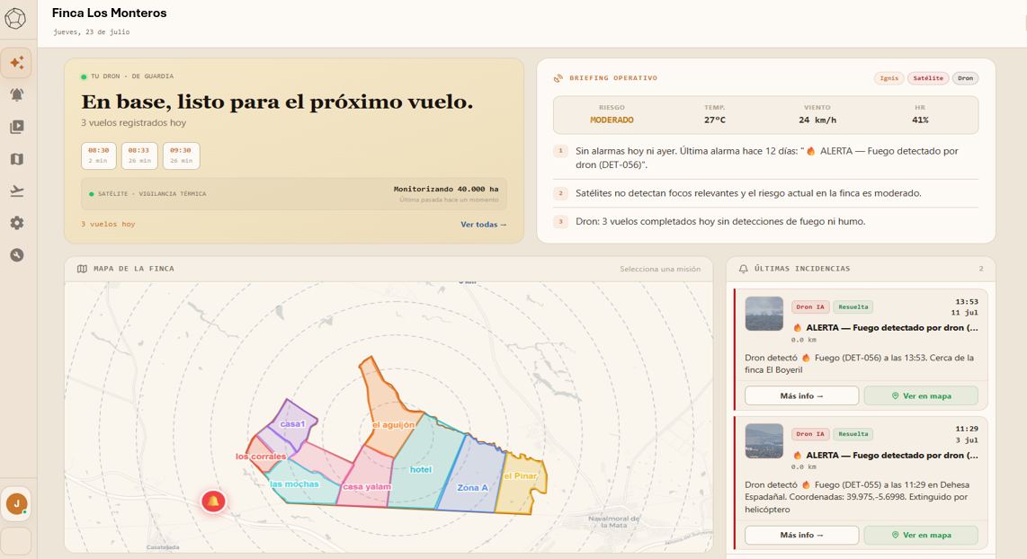The image size is (1027, 559).
Task: Open the map sidebar icon
Action: [x=17, y=159]
